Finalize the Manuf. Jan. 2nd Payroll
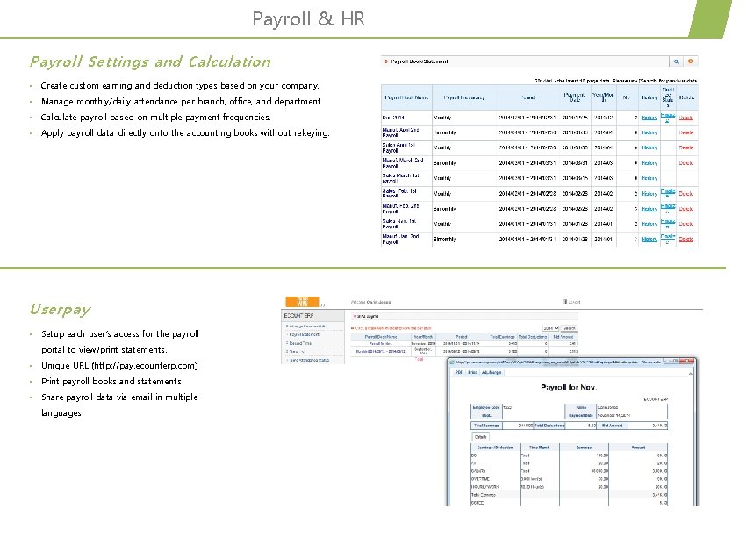754x537 pixels. pos(667,239)
